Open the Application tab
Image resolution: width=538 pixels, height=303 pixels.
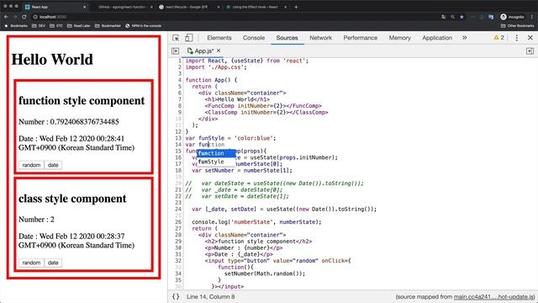(437, 38)
